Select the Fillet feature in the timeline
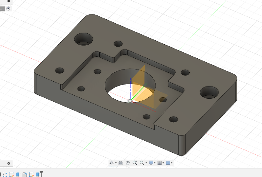 pos(25,174)
